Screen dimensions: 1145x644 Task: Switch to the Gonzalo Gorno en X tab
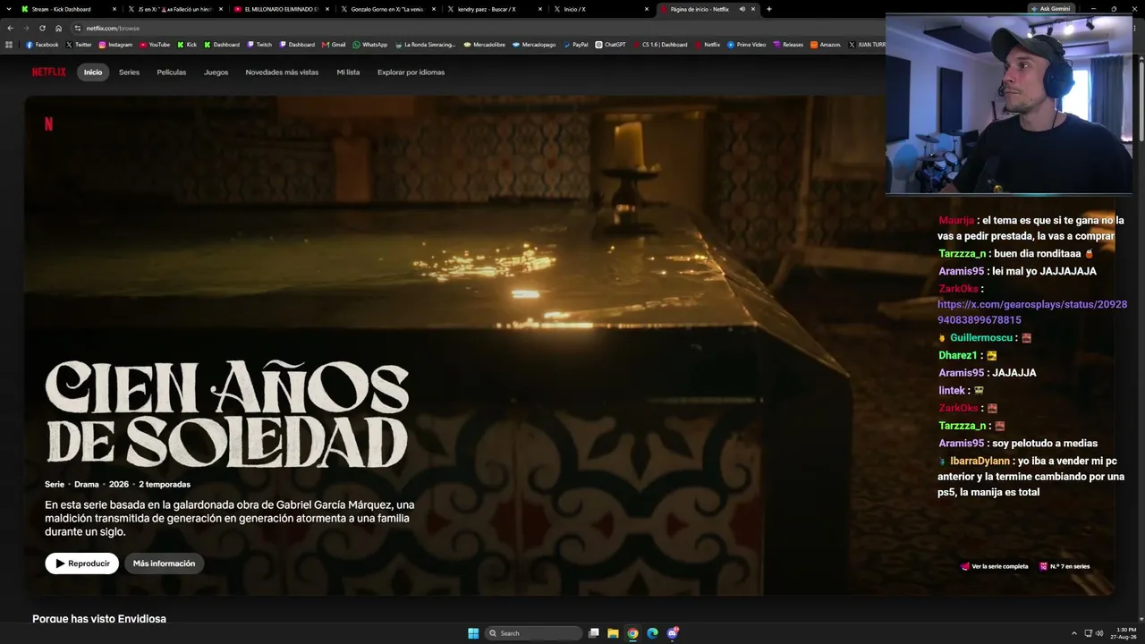point(386,9)
